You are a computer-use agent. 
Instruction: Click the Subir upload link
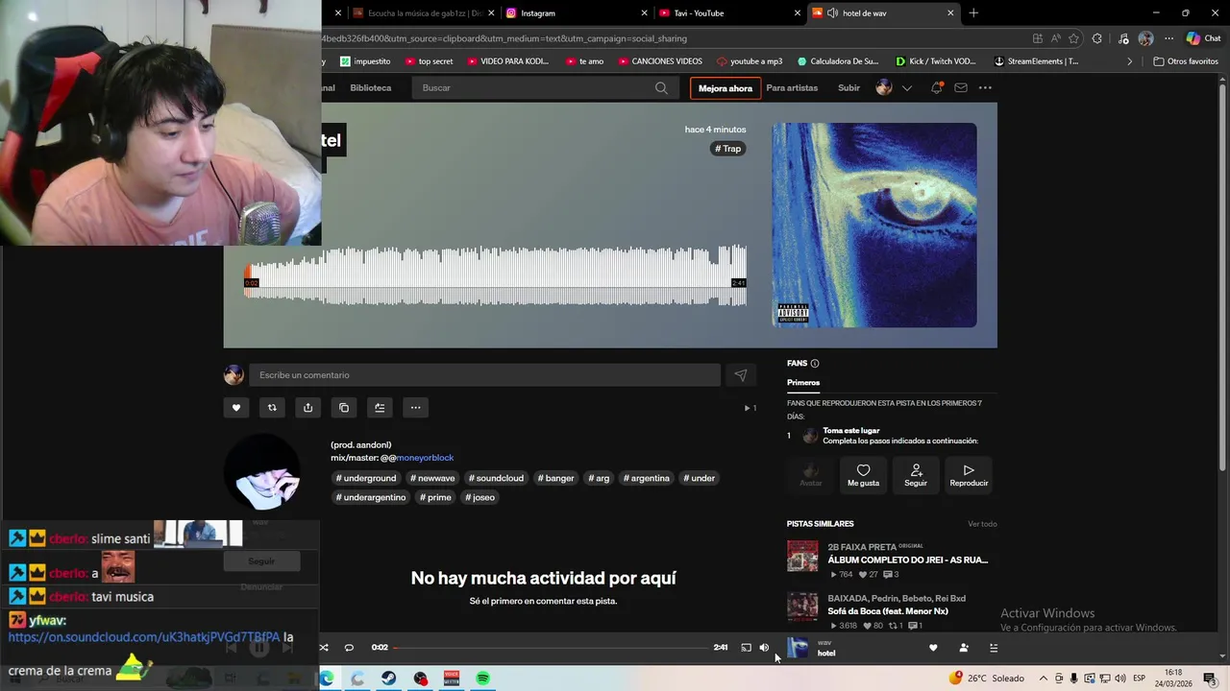849,87
